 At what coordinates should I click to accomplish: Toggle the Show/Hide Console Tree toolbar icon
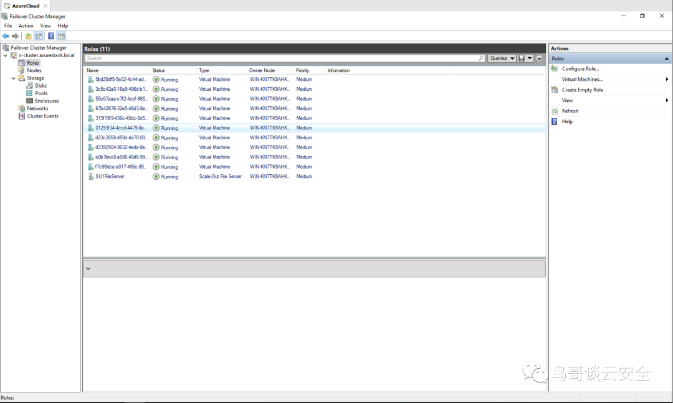pyautogui.click(x=39, y=37)
